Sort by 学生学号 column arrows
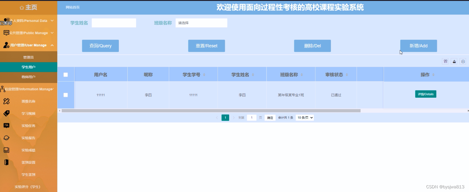 (x=204, y=75)
